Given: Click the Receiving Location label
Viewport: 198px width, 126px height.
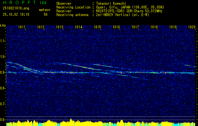Looking at the screenshot, I should coord(73,7).
